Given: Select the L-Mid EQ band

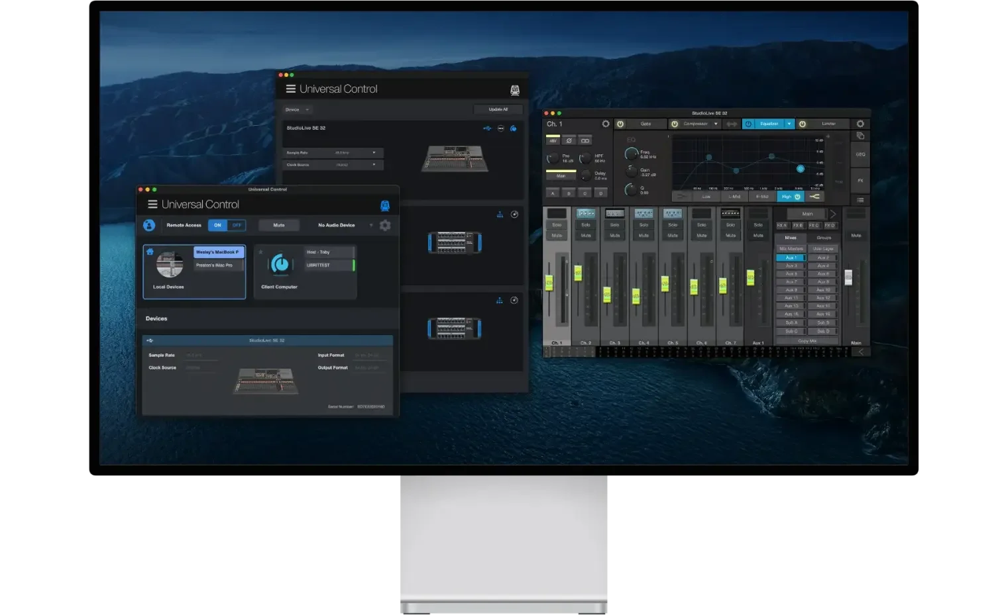Looking at the screenshot, I should click(734, 197).
